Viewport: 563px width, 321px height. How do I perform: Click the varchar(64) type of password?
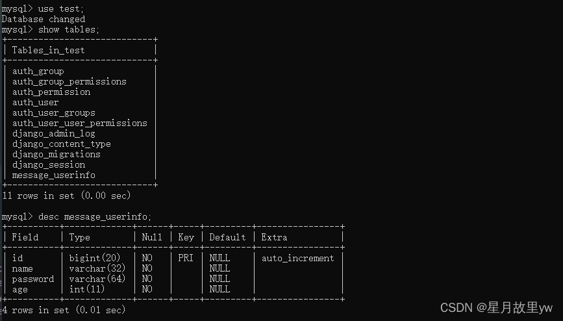pos(95,279)
